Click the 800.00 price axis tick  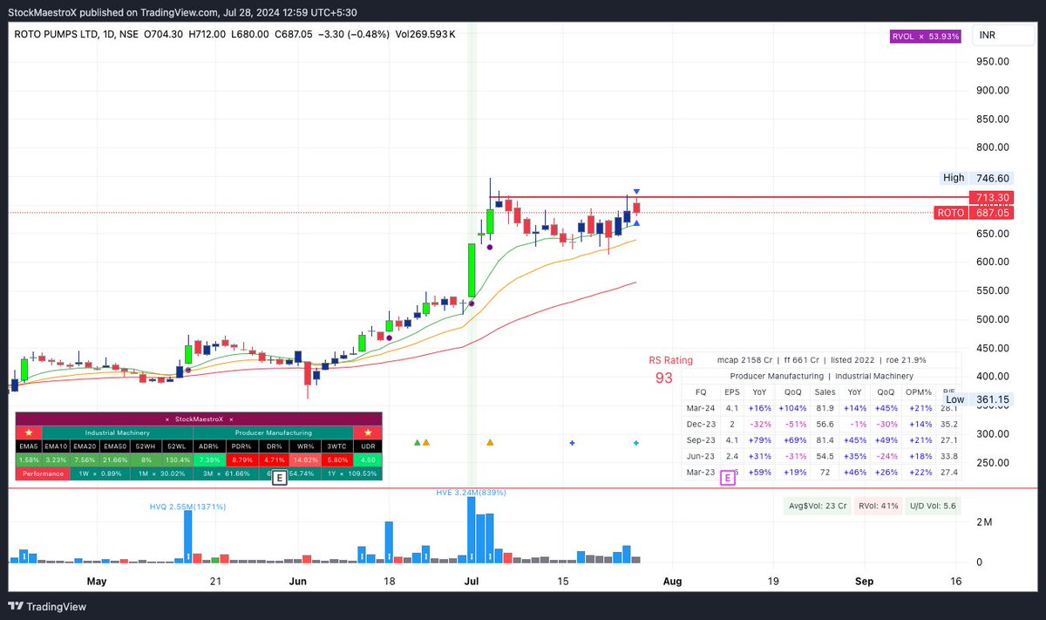(x=992, y=147)
